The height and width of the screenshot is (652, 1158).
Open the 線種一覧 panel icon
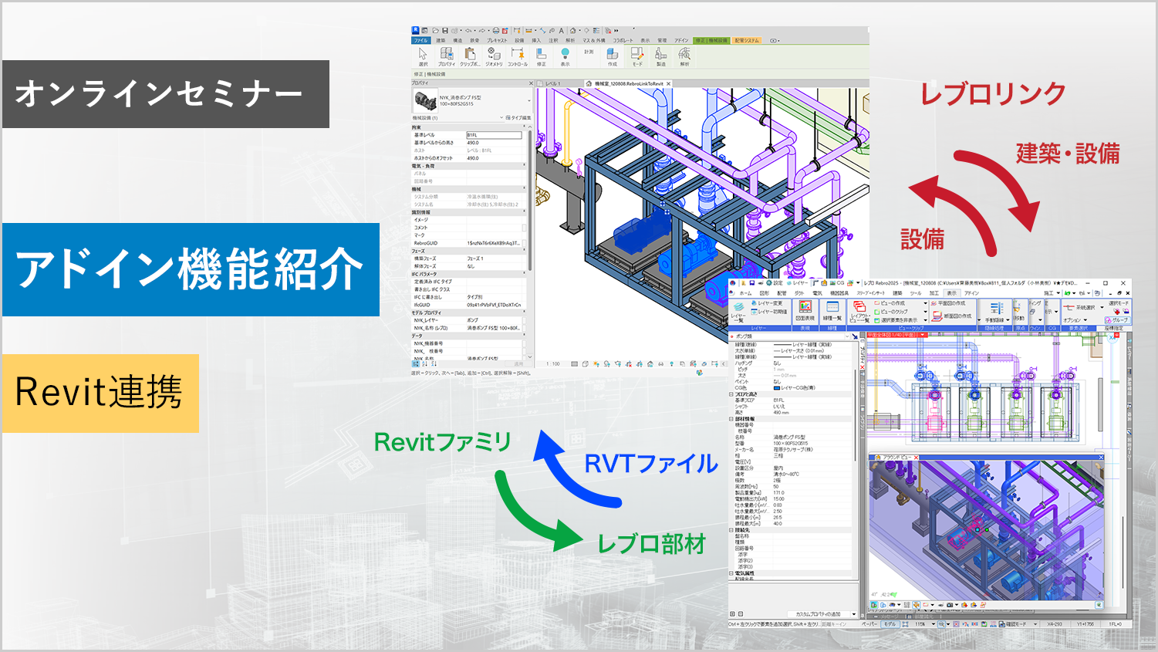[832, 310]
